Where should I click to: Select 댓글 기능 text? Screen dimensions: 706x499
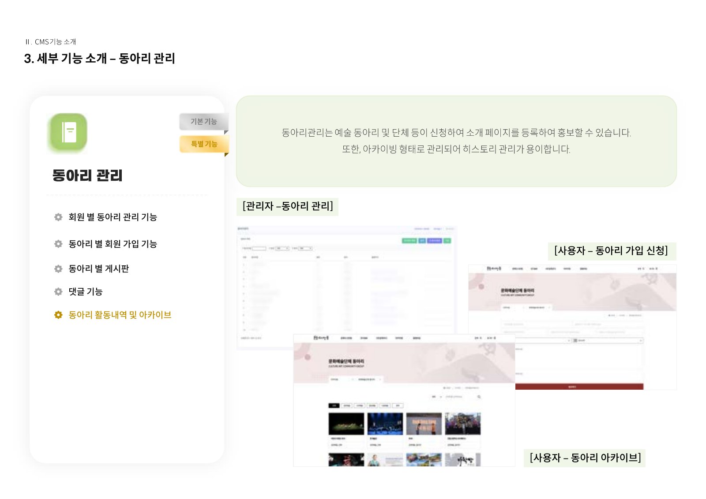point(86,291)
